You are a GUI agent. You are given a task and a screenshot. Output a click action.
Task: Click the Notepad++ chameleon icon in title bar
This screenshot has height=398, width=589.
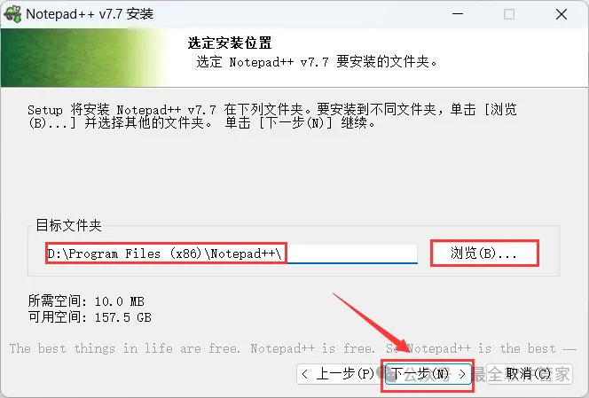(12, 14)
